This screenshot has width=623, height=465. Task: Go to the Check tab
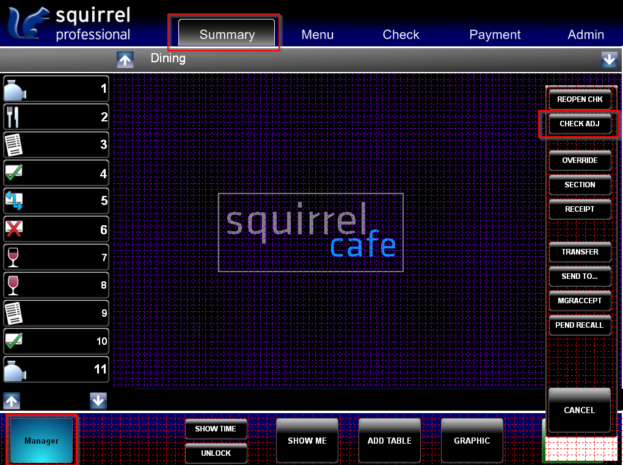pyautogui.click(x=401, y=35)
